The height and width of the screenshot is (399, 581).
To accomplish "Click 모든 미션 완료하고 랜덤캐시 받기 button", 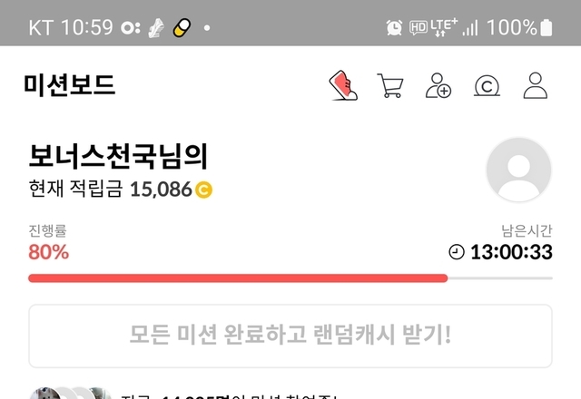I will [x=290, y=336].
